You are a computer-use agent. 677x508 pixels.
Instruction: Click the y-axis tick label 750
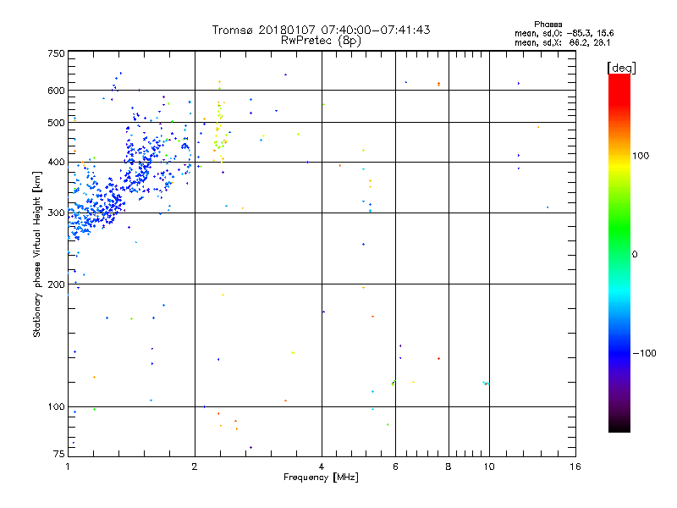click(x=56, y=53)
